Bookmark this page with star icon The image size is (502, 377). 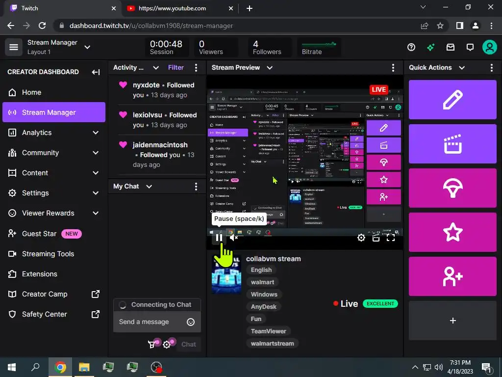(x=440, y=26)
